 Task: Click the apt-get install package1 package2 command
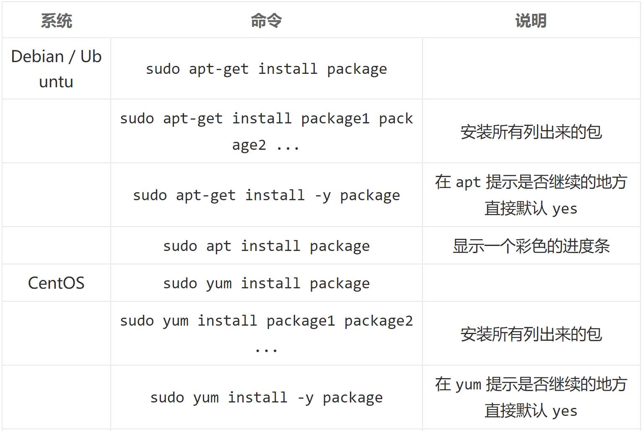[266, 131]
